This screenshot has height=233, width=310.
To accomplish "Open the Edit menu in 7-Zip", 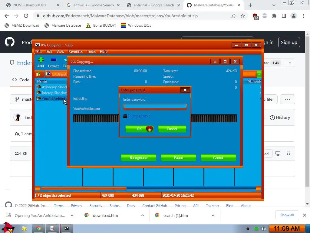I will pos(49,52).
